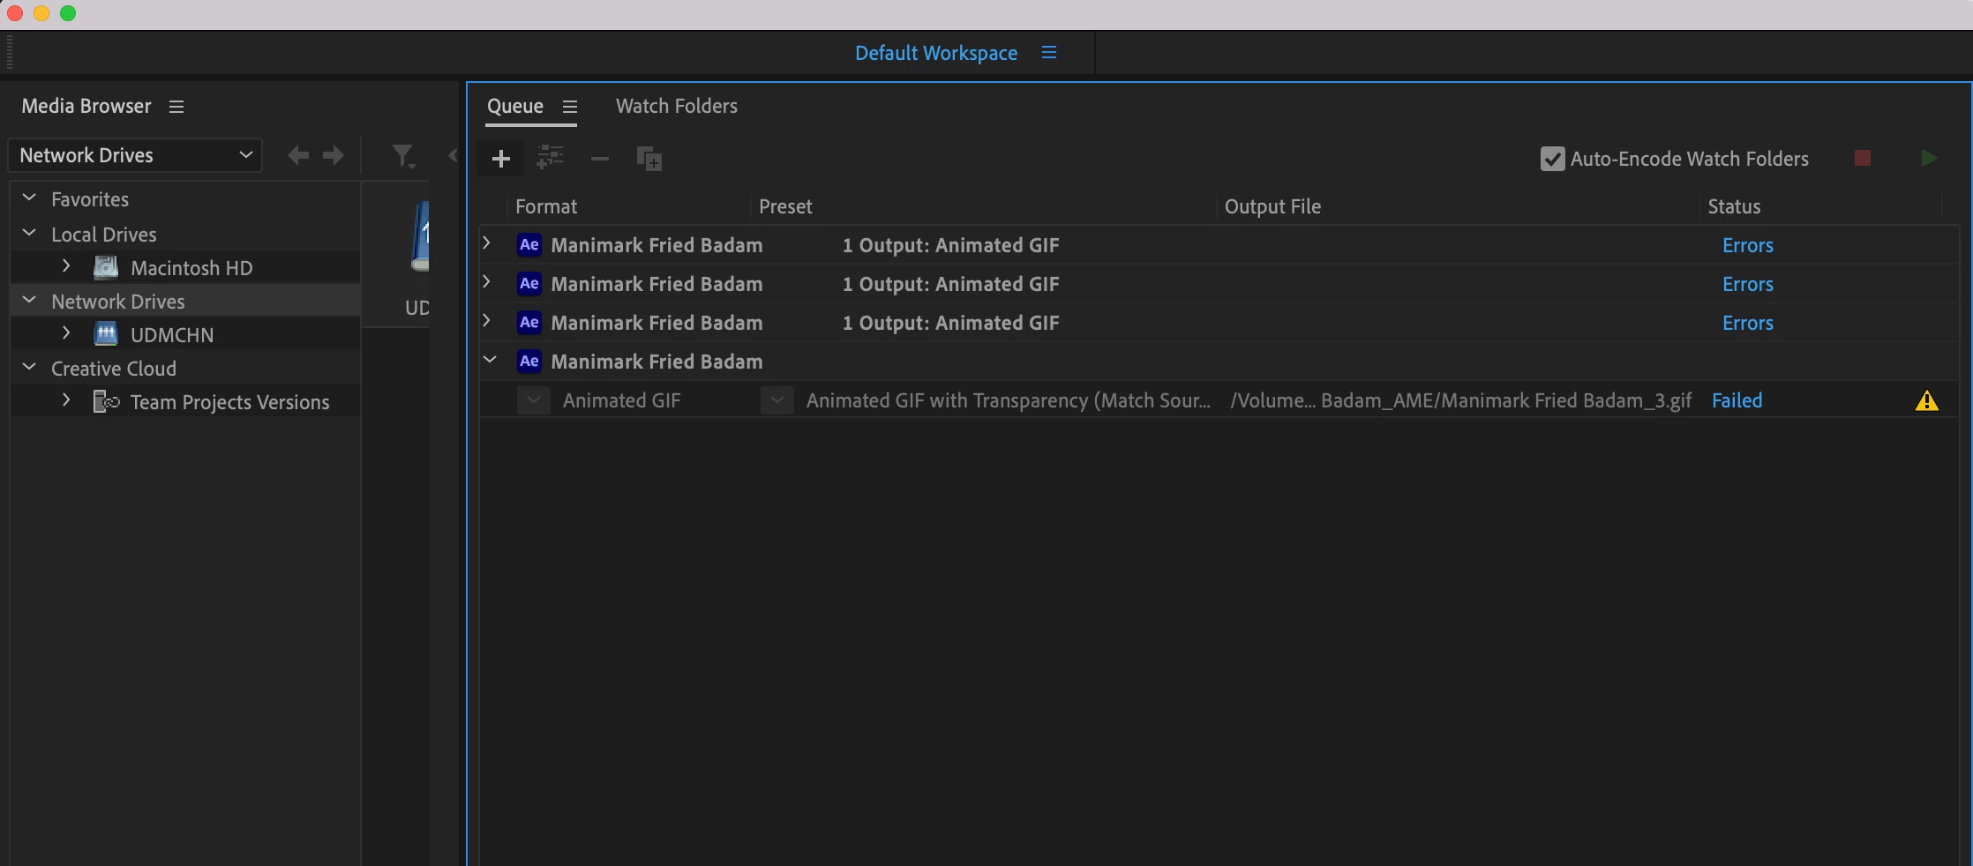
Task: Expand the Team Projects Versions node
Action: pos(66,400)
